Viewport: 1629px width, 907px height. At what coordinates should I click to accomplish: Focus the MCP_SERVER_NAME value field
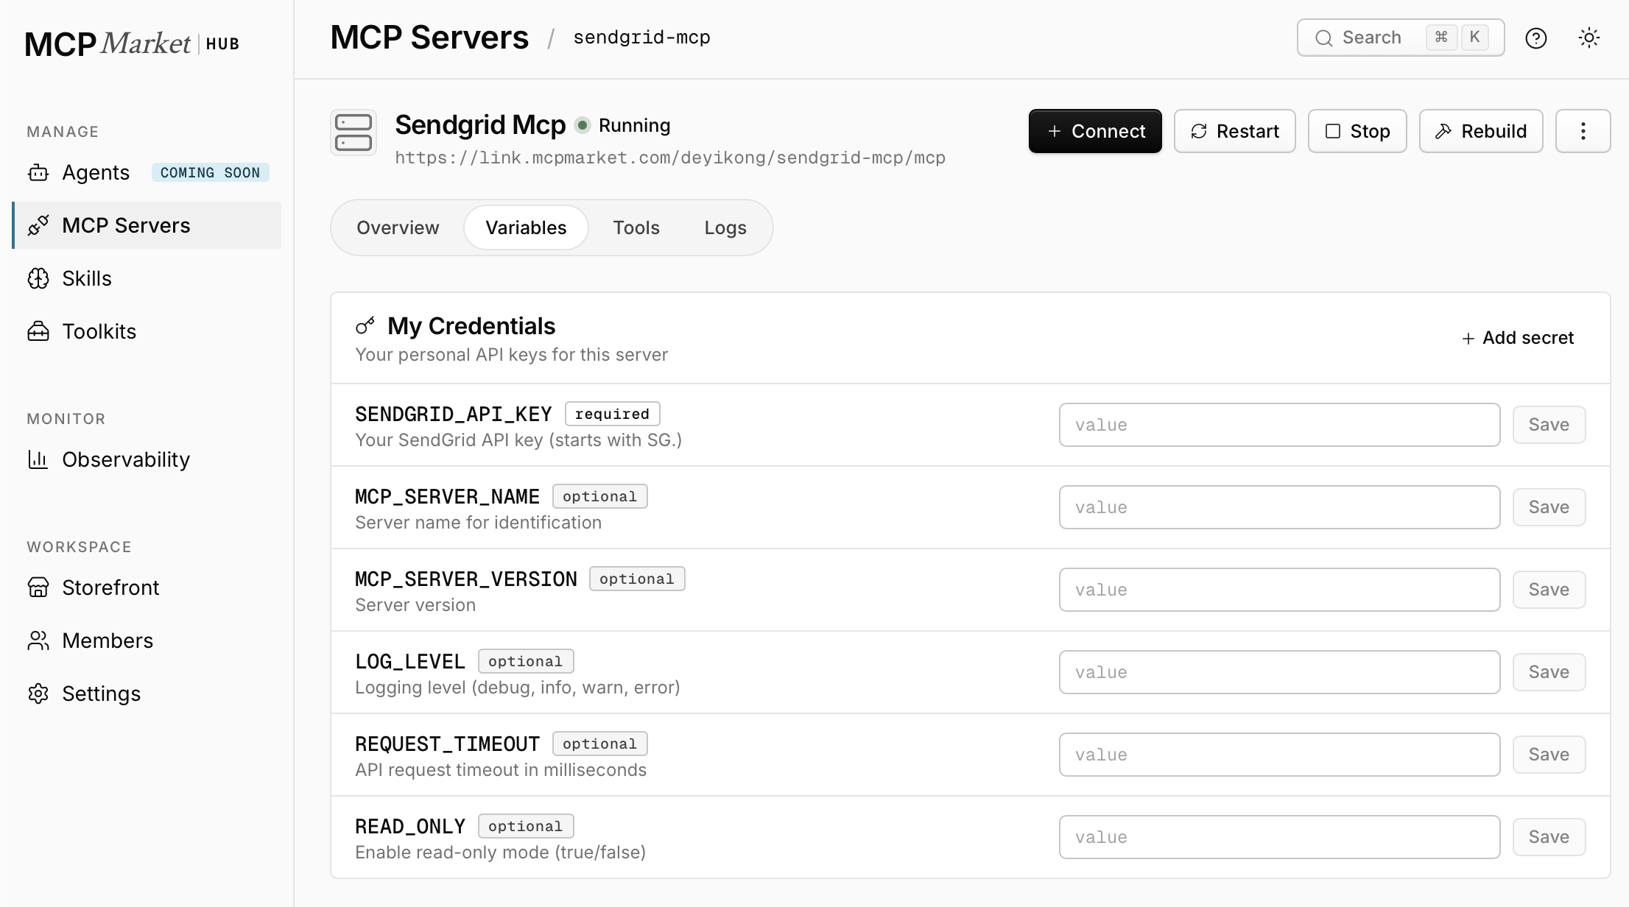point(1279,507)
